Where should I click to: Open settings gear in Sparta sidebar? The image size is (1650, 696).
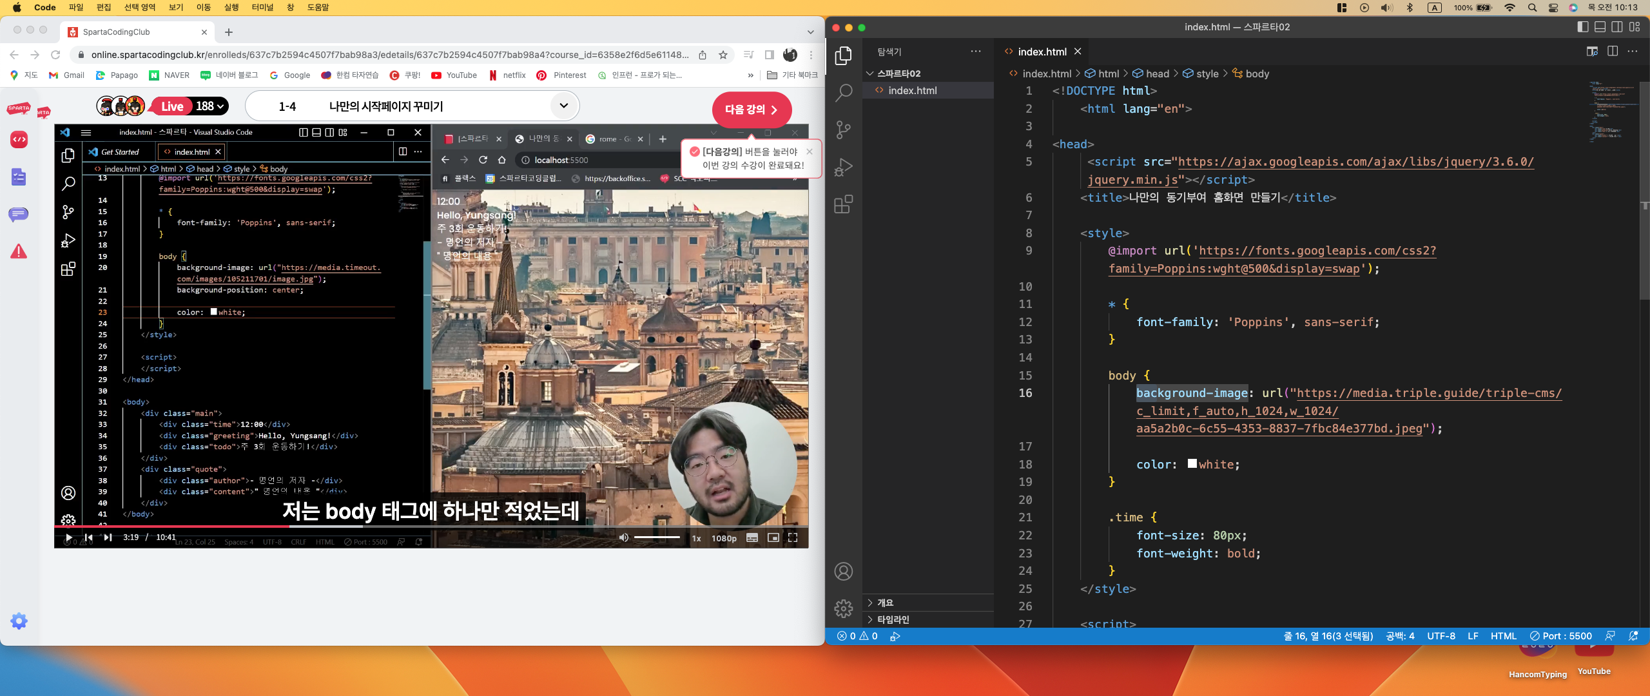[x=19, y=621]
